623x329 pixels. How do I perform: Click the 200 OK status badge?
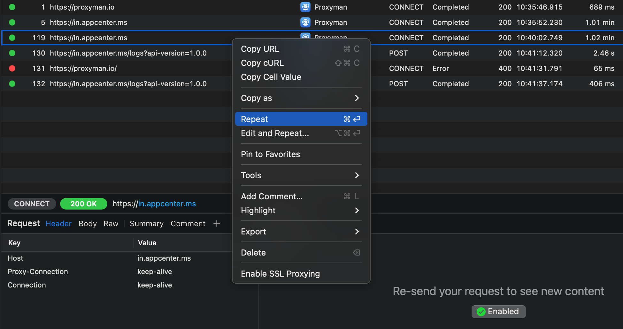(x=83, y=204)
